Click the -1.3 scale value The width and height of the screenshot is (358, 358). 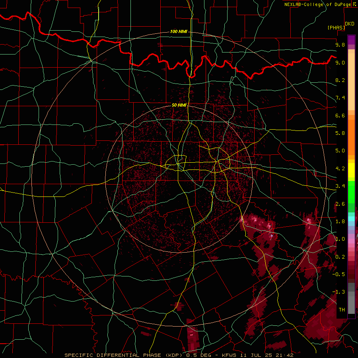(339, 292)
